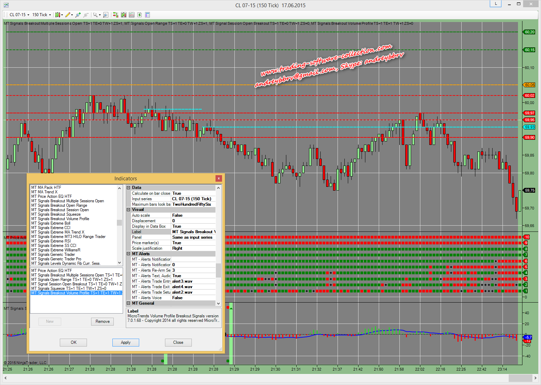Click Remove to delete selected indicator
The width and height of the screenshot is (541, 385).
102,321
